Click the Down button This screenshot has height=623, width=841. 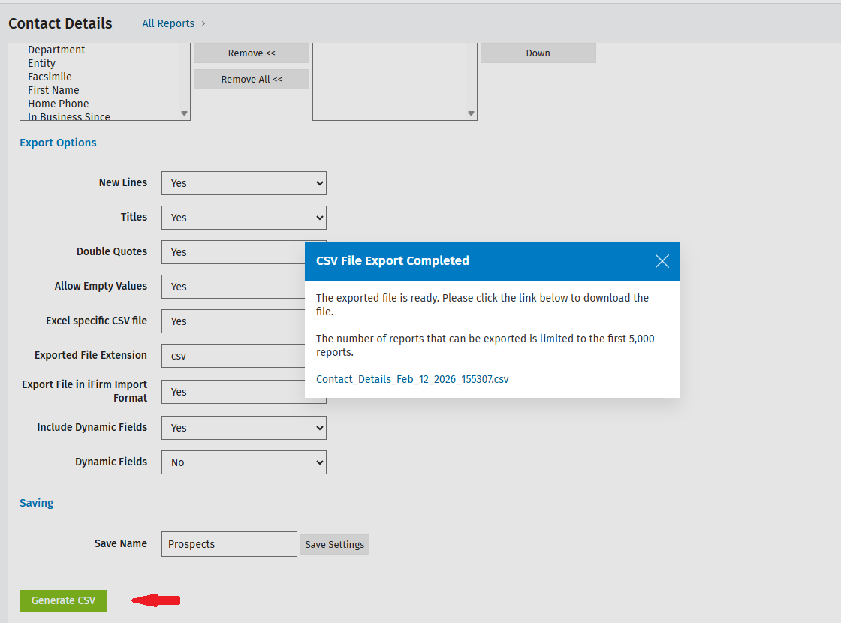(538, 53)
